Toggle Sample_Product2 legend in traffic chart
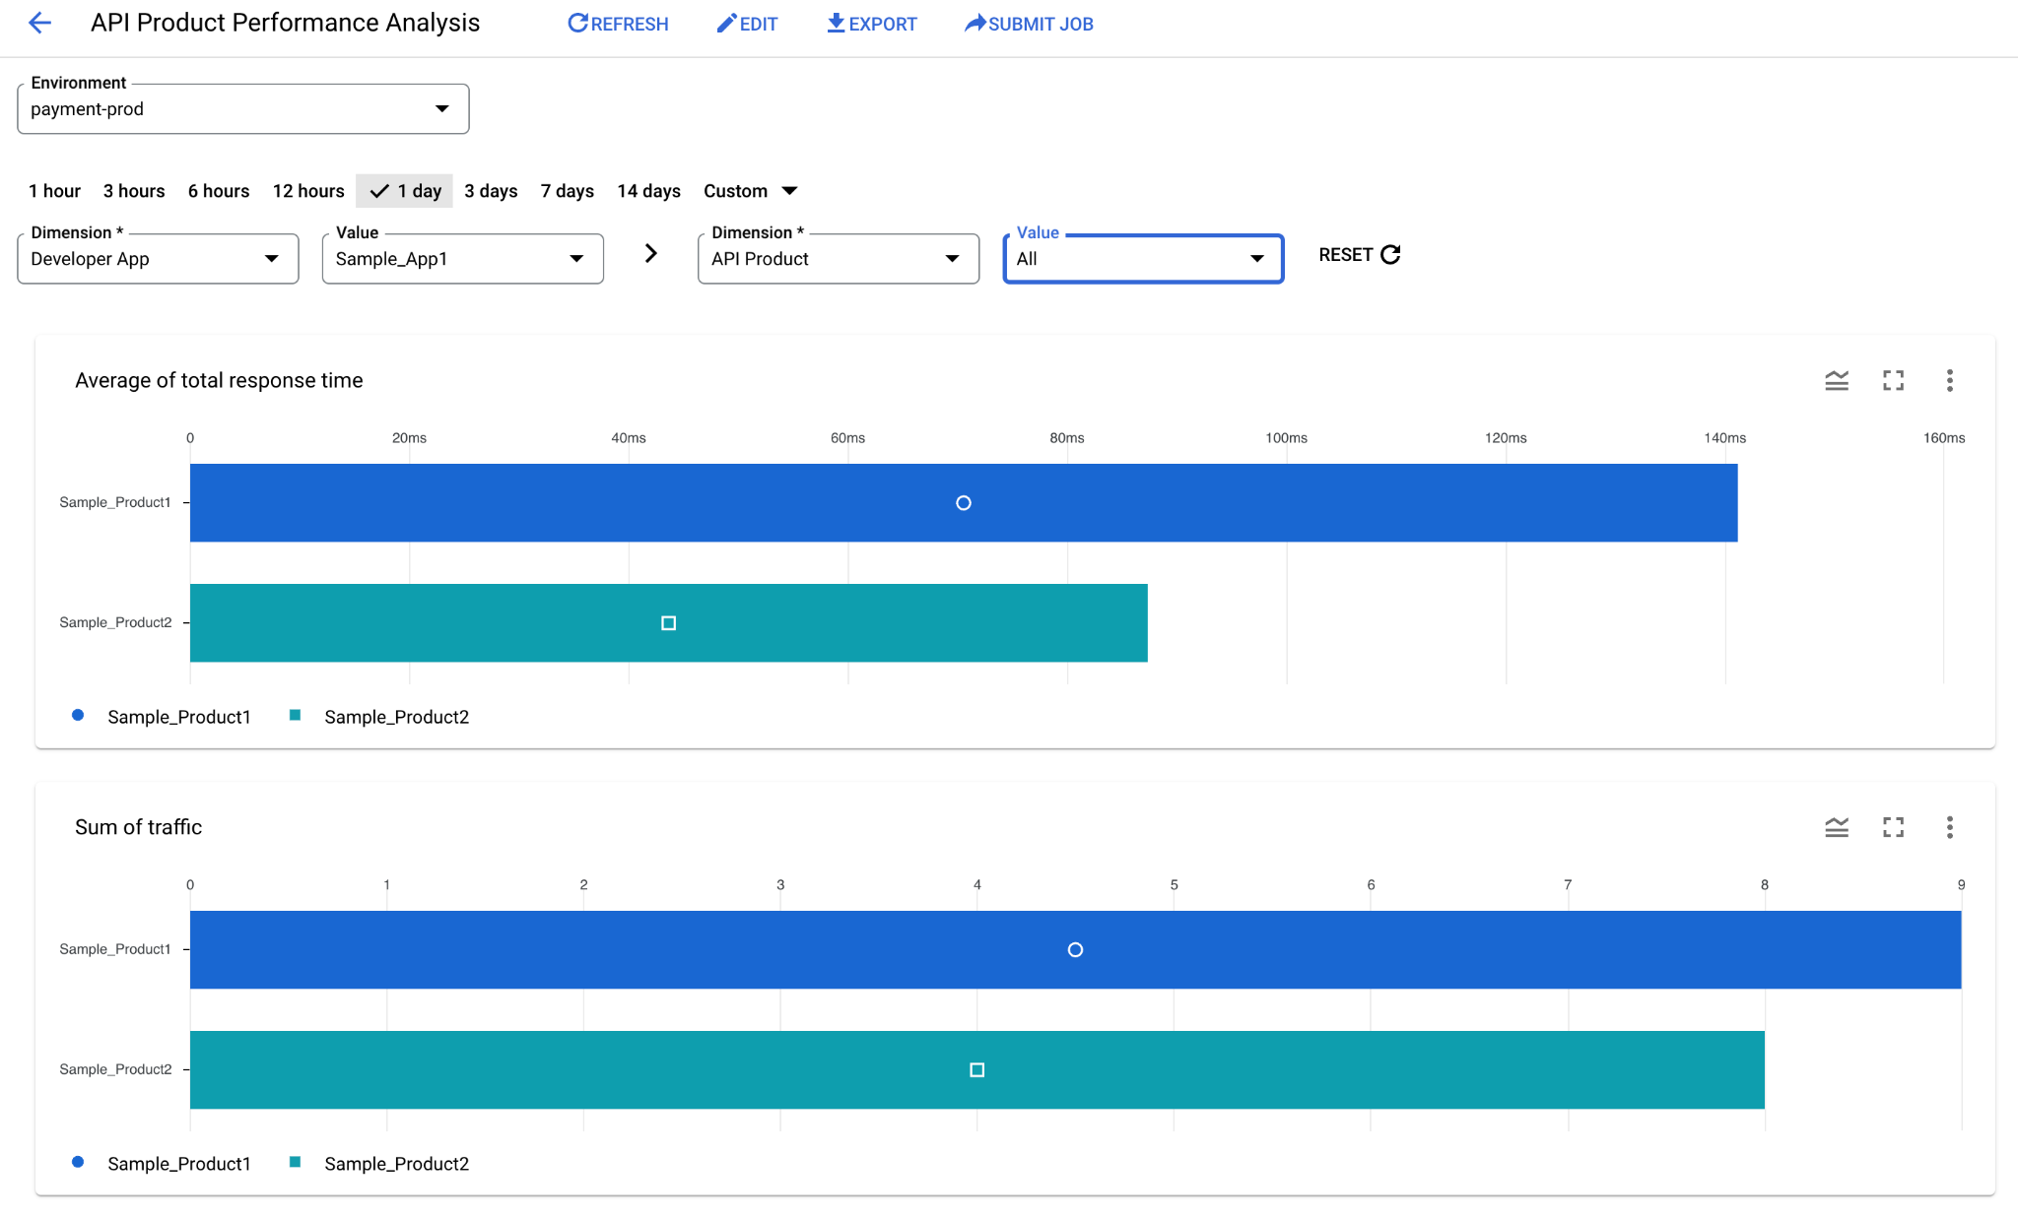2018x1219 pixels. coord(379,1164)
